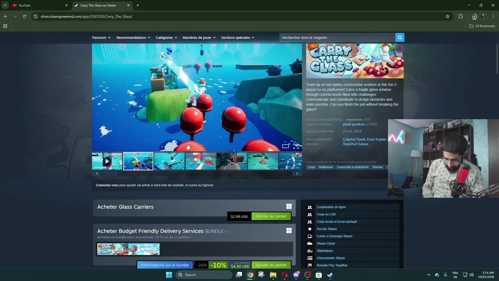Image resolution: width=499 pixels, height=281 pixels.
Task: Expand the Sections spéciales menu
Action: pyautogui.click(x=238, y=37)
